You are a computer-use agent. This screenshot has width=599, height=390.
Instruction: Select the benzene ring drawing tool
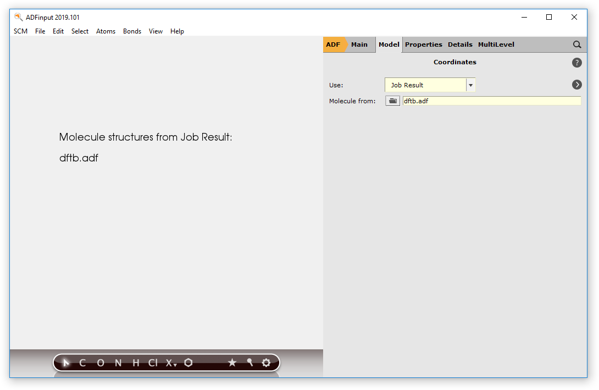coord(188,363)
